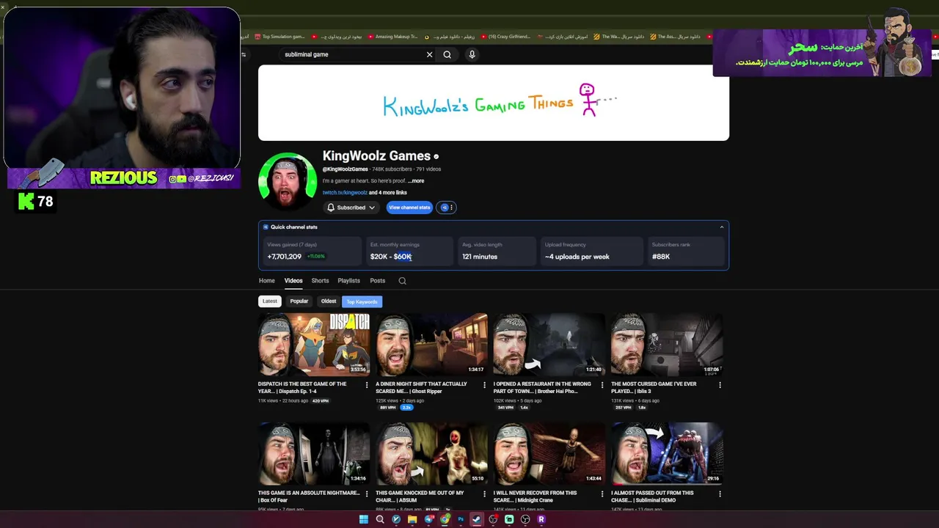Open more options for Box Of Fear video

(x=367, y=494)
